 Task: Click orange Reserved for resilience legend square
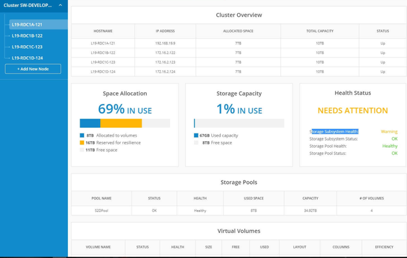point(82,143)
